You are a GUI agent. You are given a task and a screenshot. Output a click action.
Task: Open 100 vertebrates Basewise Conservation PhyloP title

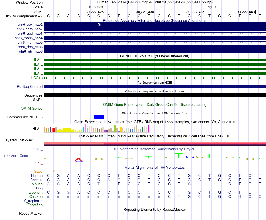click(x=155, y=149)
